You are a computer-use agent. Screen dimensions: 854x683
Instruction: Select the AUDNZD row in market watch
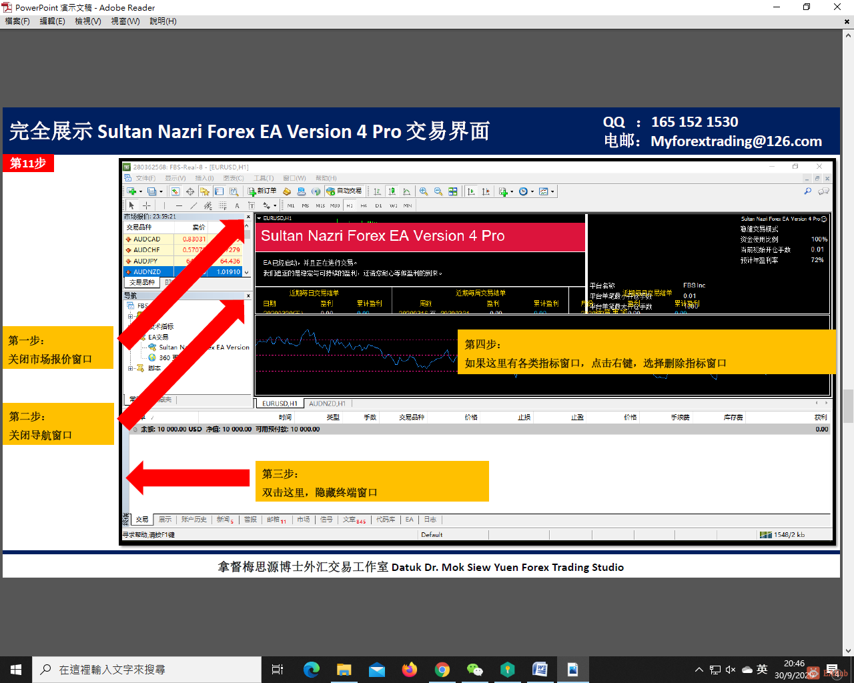[183, 272]
